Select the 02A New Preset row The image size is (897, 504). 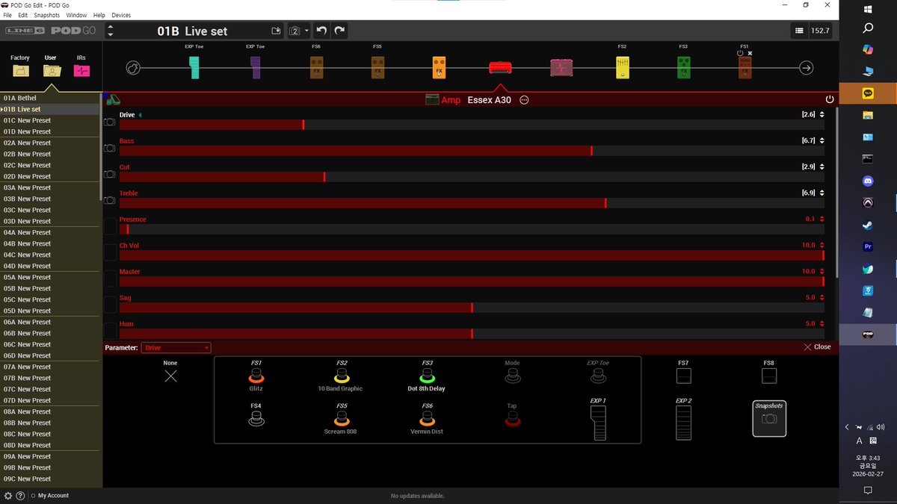pos(51,143)
